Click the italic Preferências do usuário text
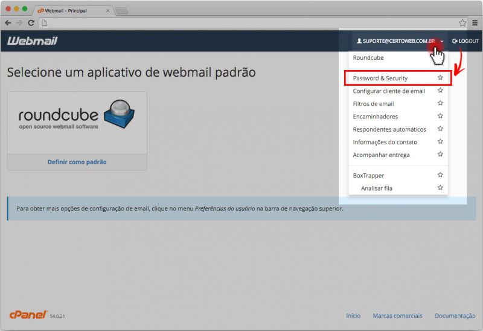 point(225,208)
